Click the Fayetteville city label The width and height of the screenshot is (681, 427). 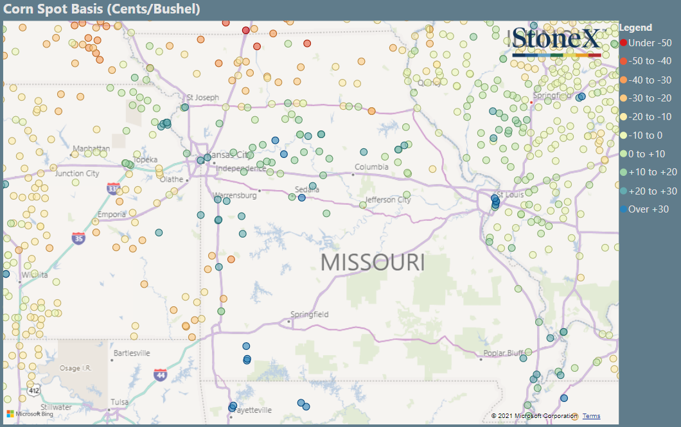pyautogui.click(x=254, y=410)
